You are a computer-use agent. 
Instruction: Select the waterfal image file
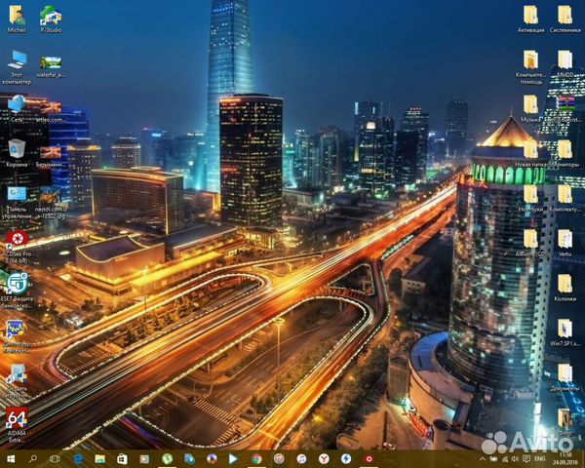[51, 67]
